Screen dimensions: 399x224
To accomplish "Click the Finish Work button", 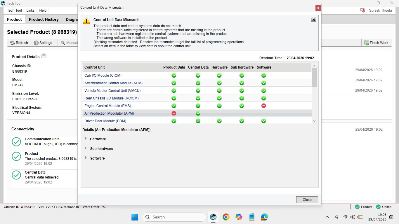I will 376,43.
